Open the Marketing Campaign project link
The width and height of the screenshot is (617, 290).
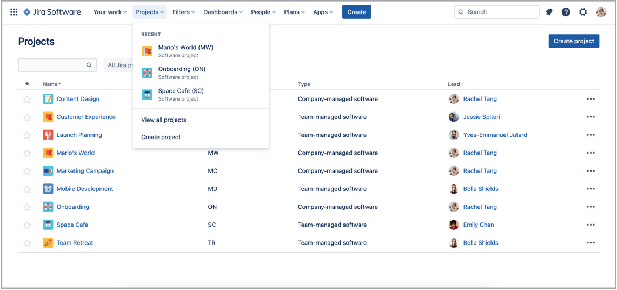pyautogui.click(x=85, y=171)
